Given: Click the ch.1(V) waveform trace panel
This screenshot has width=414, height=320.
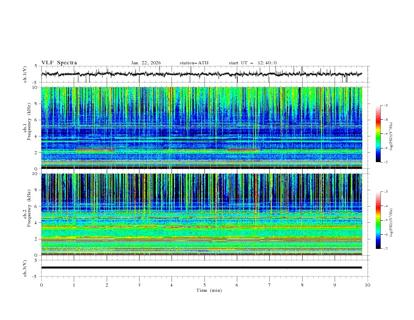Looking at the screenshot, I should 204,74.
